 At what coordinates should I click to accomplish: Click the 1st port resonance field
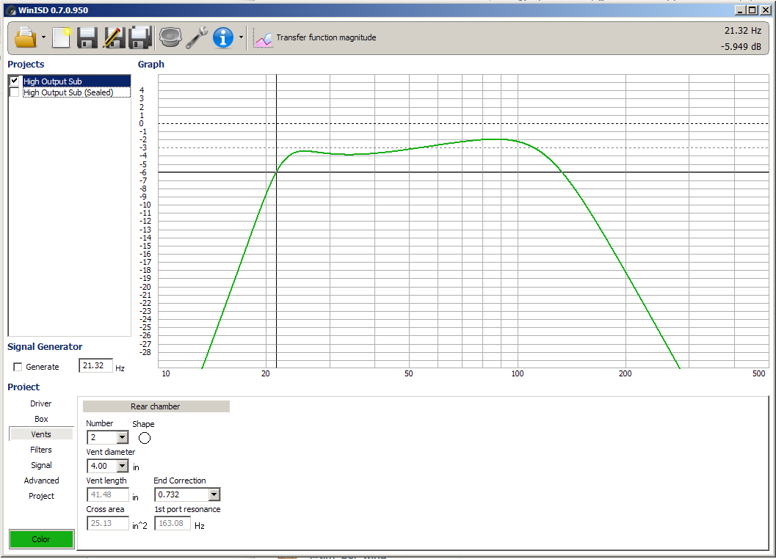pyautogui.click(x=173, y=523)
